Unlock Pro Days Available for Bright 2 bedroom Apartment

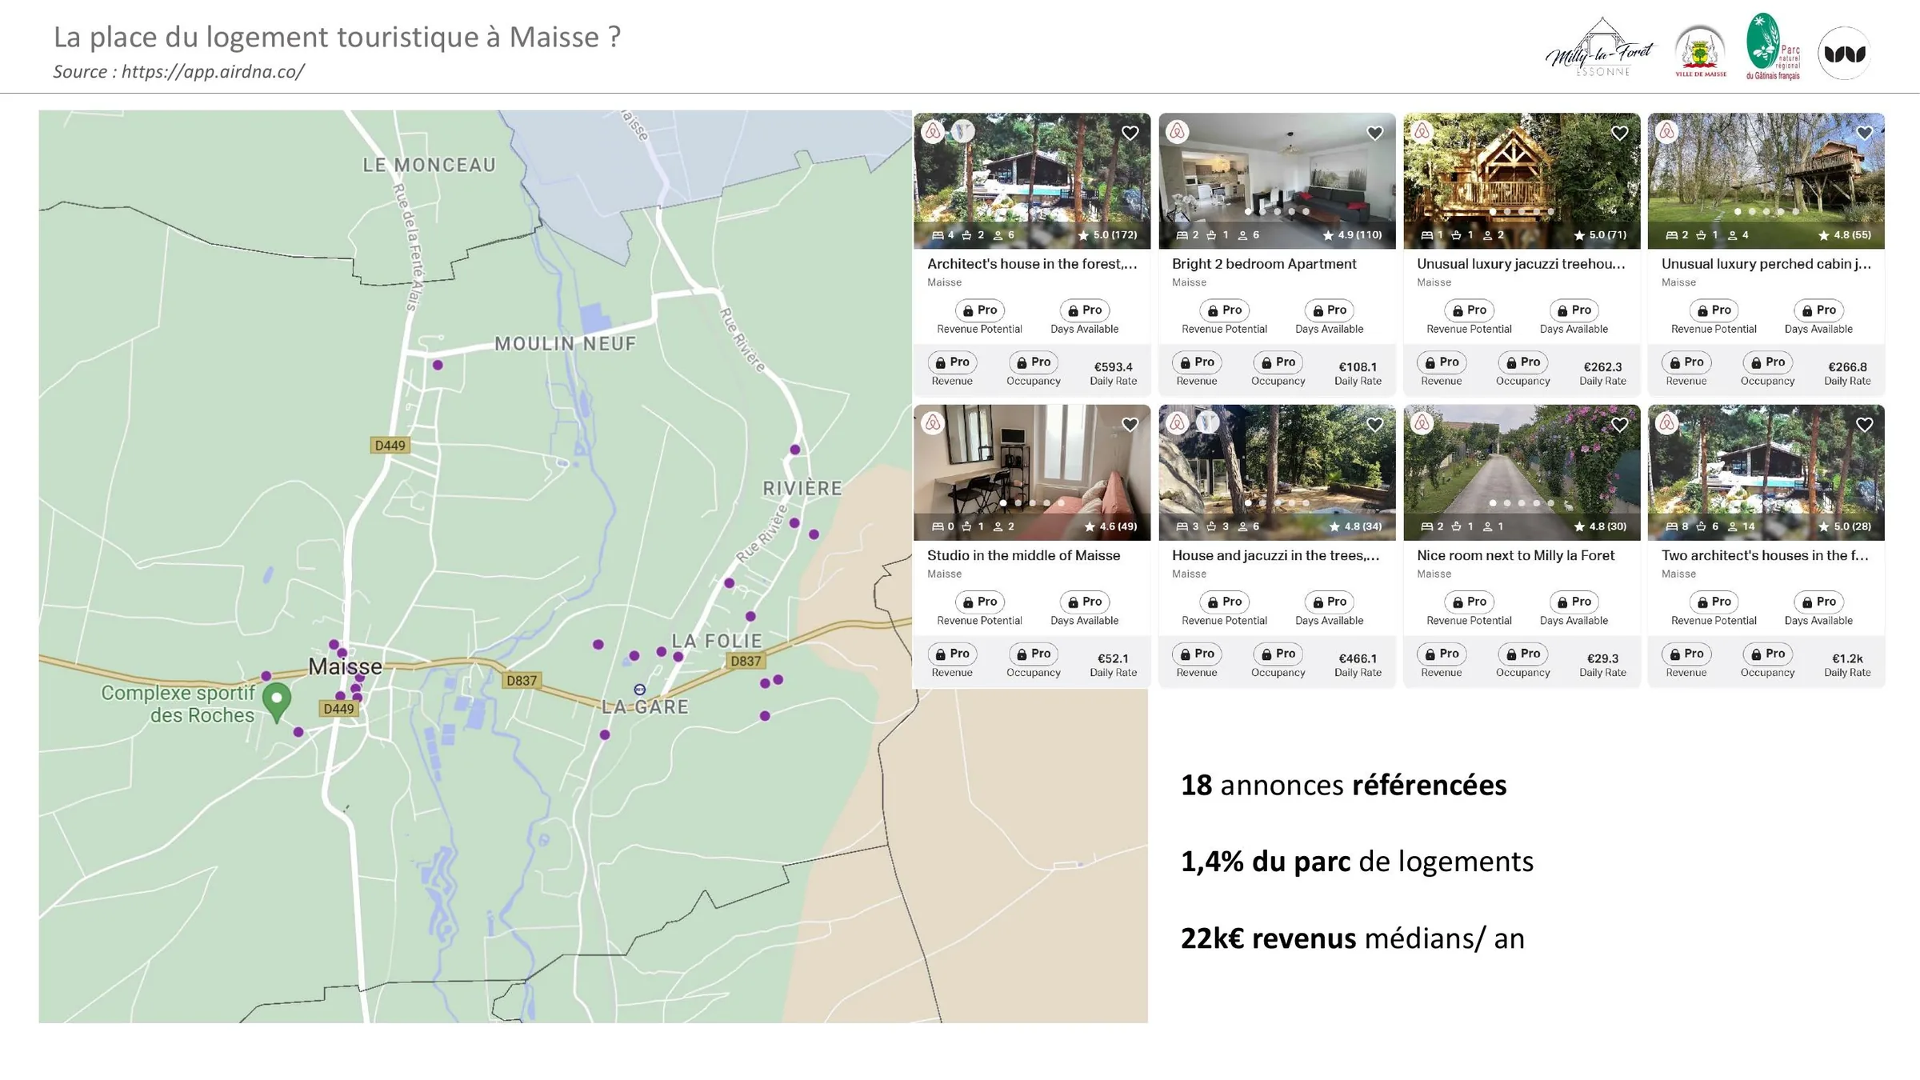tap(1329, 310)
